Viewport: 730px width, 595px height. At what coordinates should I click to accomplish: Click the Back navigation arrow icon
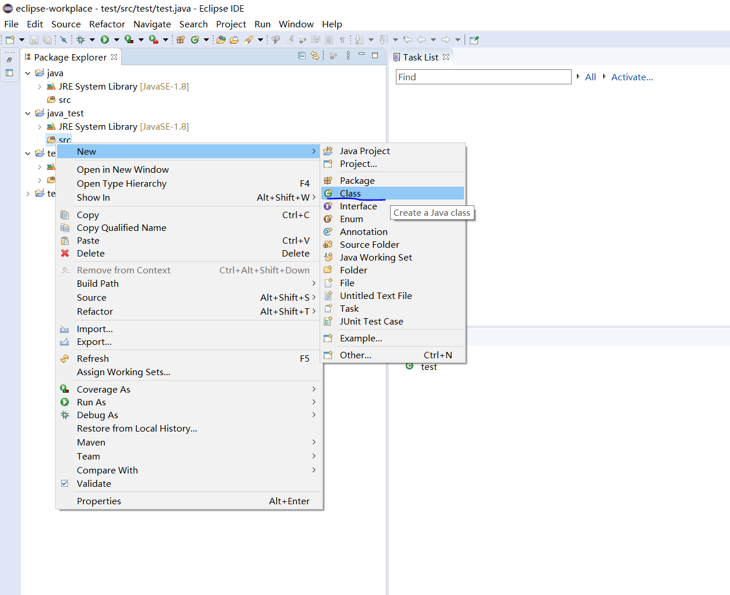(421, 40)
